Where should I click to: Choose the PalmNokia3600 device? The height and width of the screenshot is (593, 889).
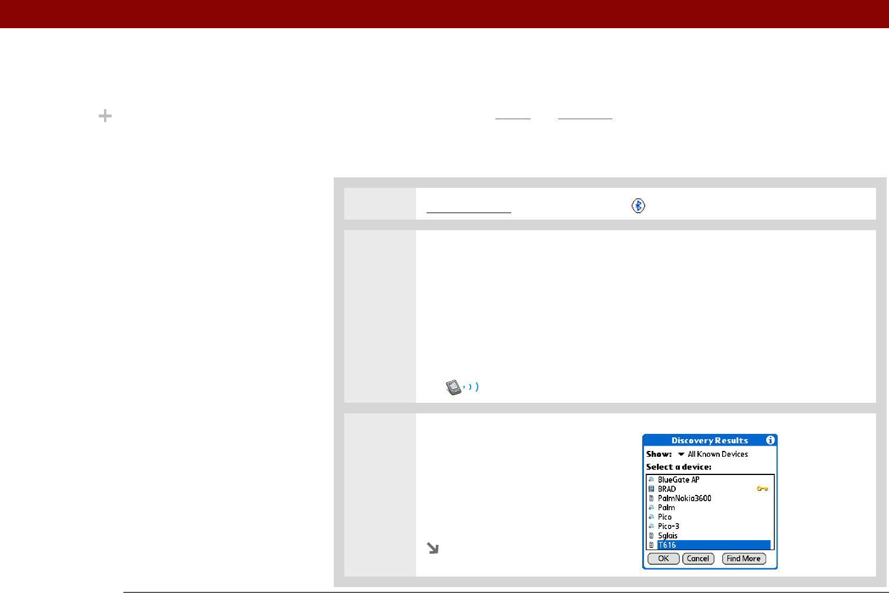click(685, 498)
